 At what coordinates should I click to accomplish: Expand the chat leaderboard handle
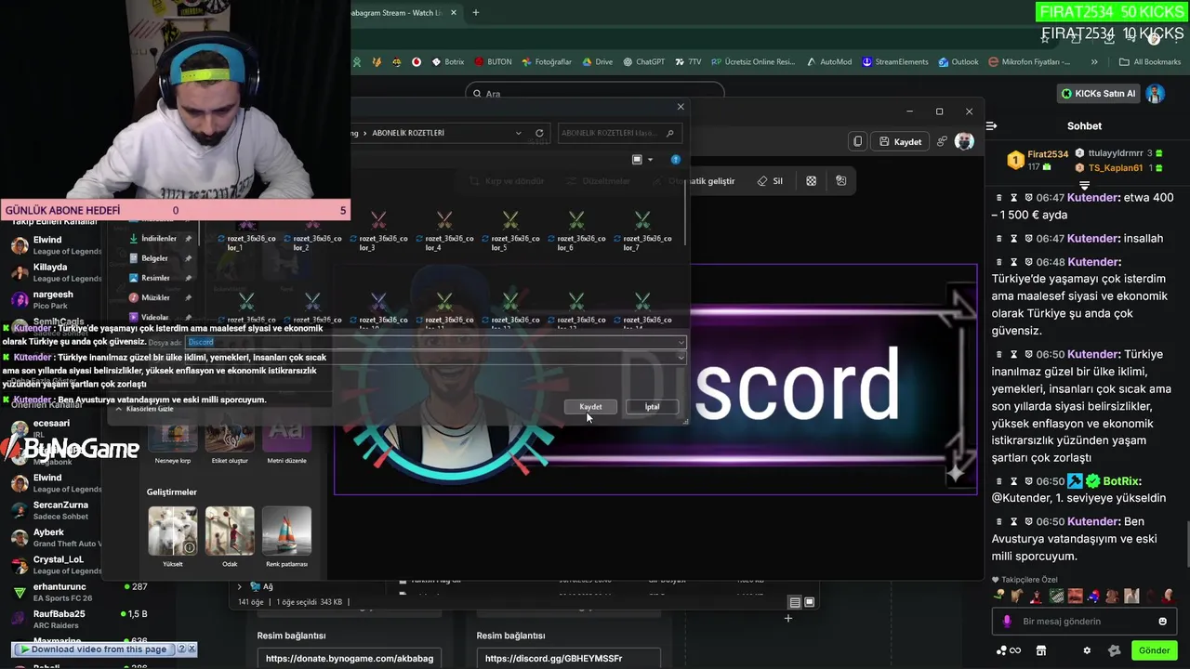[x=1084, y=186]
